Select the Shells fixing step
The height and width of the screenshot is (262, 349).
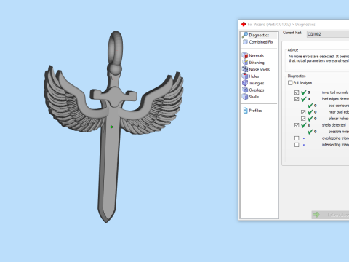click(251, 97)
